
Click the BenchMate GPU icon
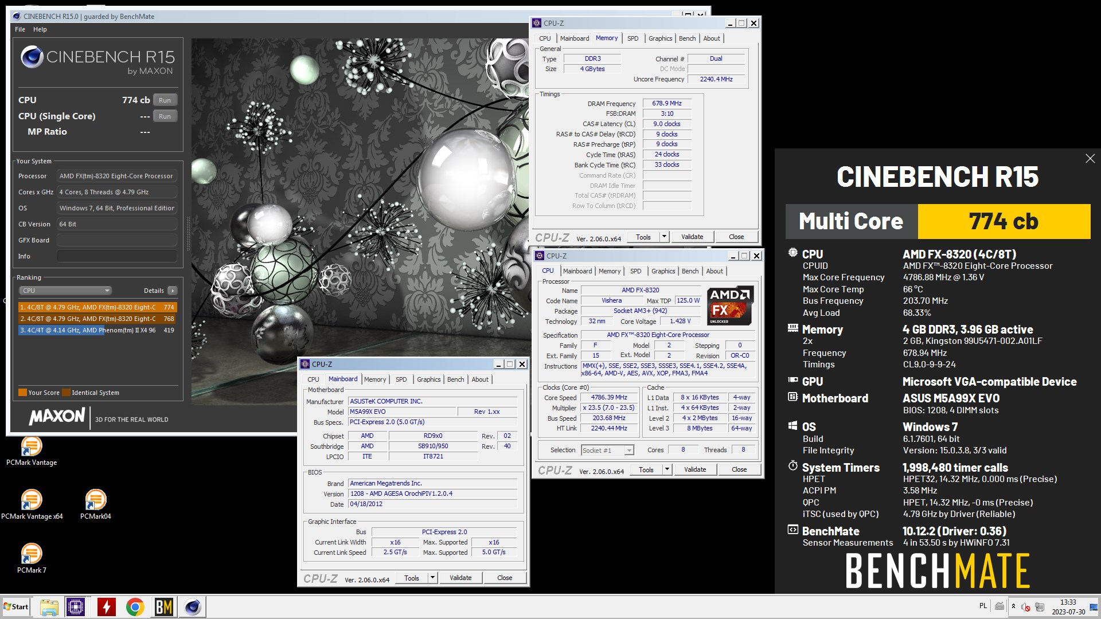tap(793, 380)
